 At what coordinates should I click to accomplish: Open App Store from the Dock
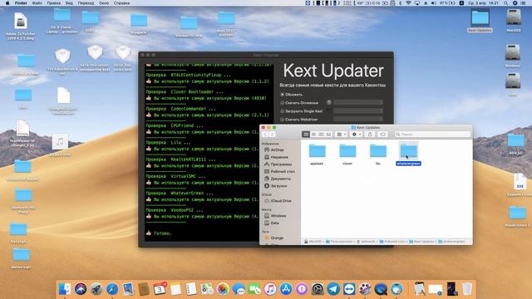[x=286, y=289]
